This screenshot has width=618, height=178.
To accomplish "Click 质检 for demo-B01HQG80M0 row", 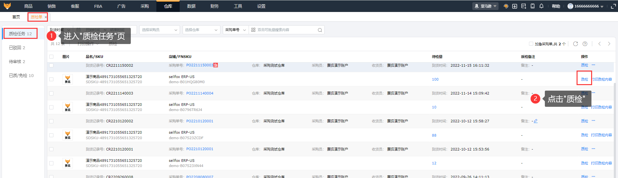I will point(584,79).
